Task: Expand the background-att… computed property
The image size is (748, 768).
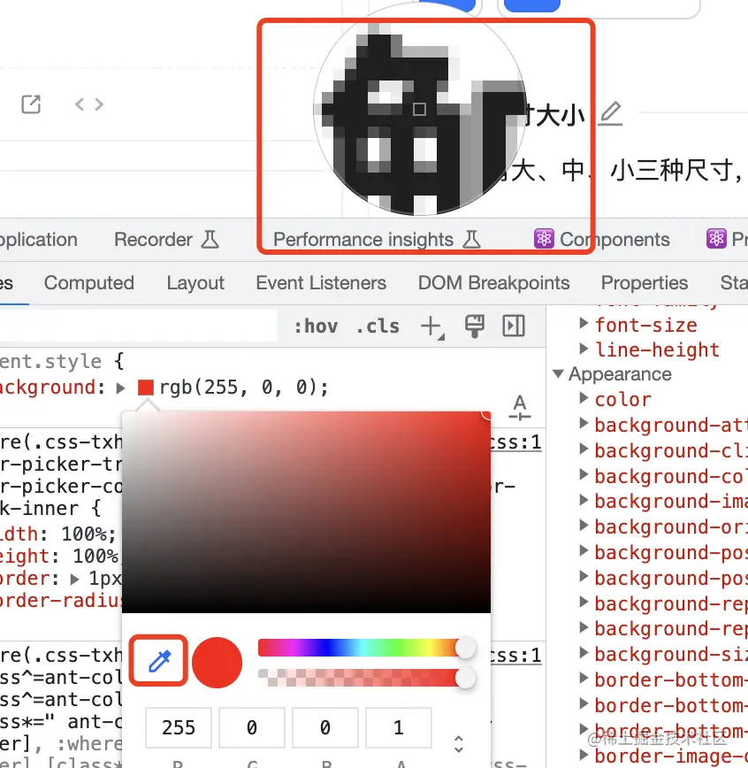Action: [584, 423]
